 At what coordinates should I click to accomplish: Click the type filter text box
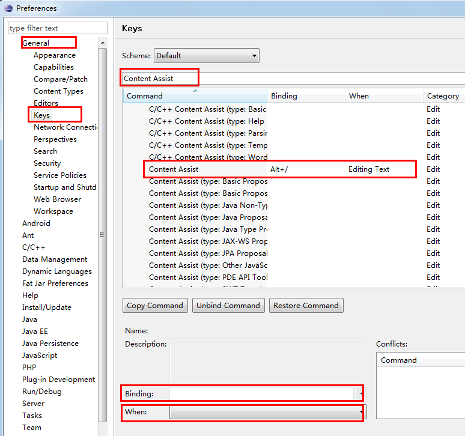coord(57,28)
